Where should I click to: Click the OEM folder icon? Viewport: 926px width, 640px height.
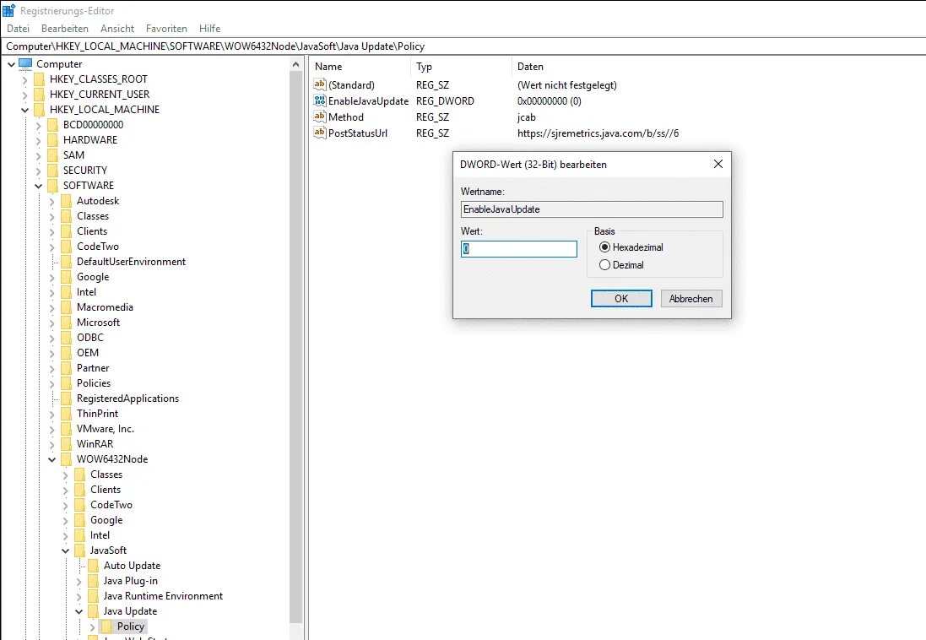(x=66, y=353)
